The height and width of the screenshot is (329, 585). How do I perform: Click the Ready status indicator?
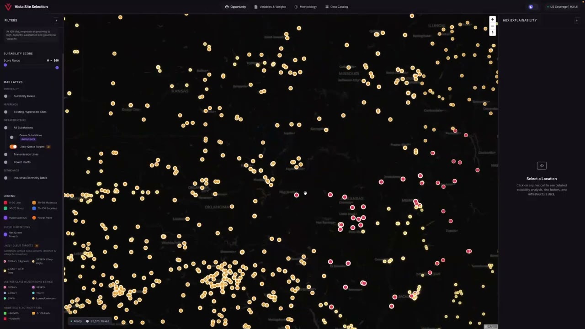(76, 321)
